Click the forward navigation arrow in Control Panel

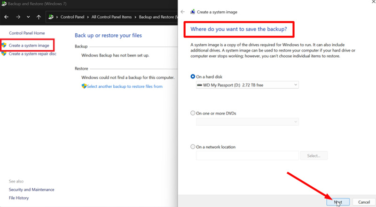tap(17, 17)
